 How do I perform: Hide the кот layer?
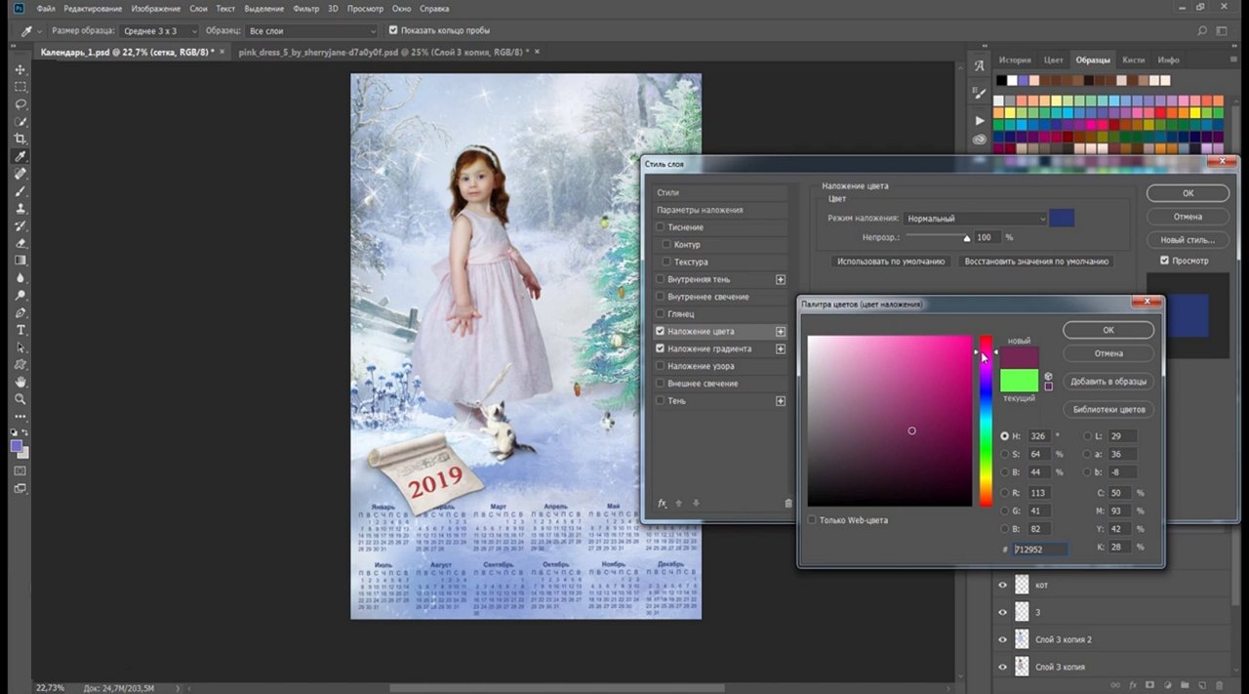point(1002,585)
